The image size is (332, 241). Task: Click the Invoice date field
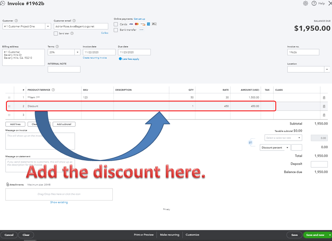coord(99,52)
